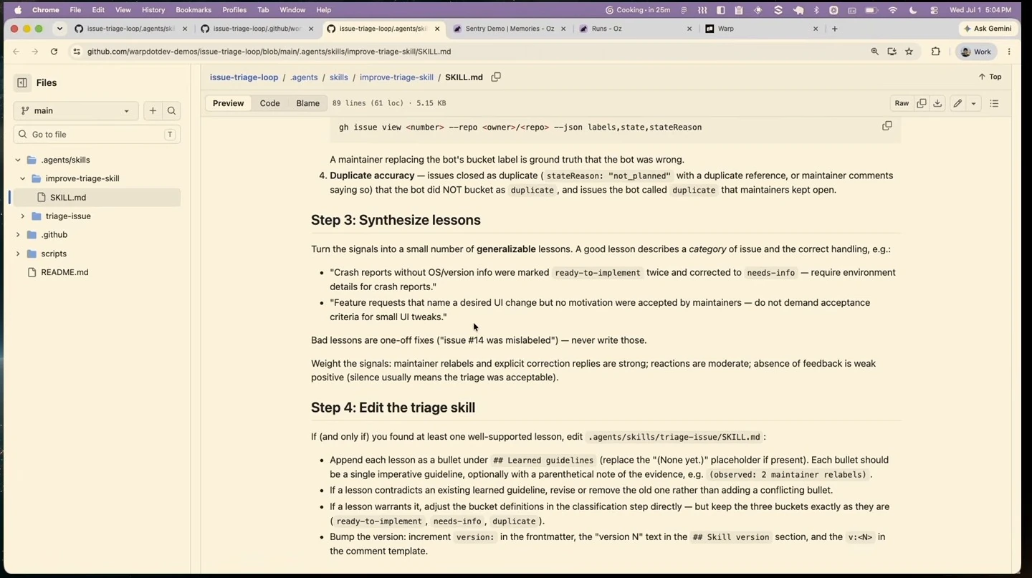1032x578 pixels.
Task: Switch to Sentry Demo Memories tab
Action: [x=509, y=29]
